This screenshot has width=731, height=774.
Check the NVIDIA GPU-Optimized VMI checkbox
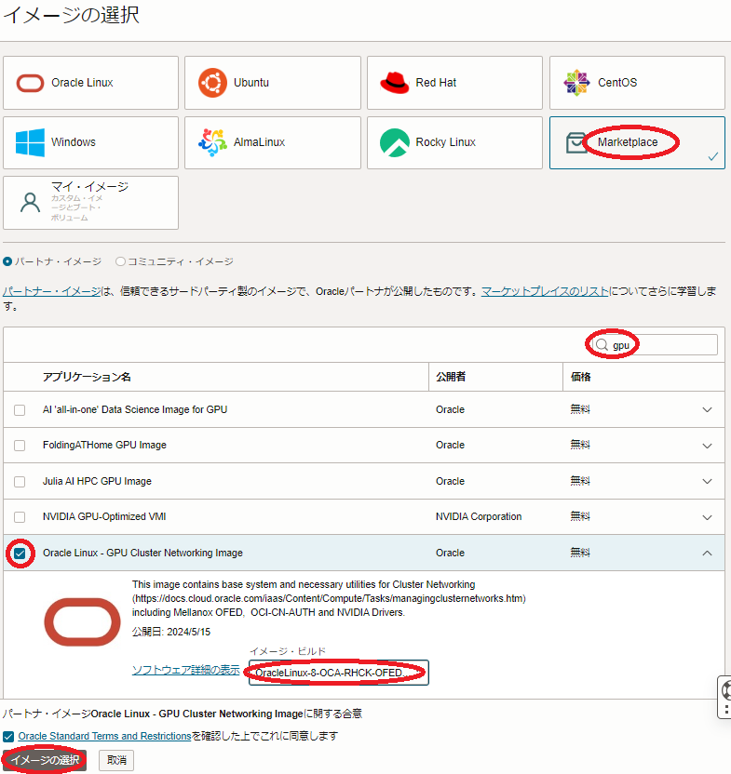coord(20,517)
